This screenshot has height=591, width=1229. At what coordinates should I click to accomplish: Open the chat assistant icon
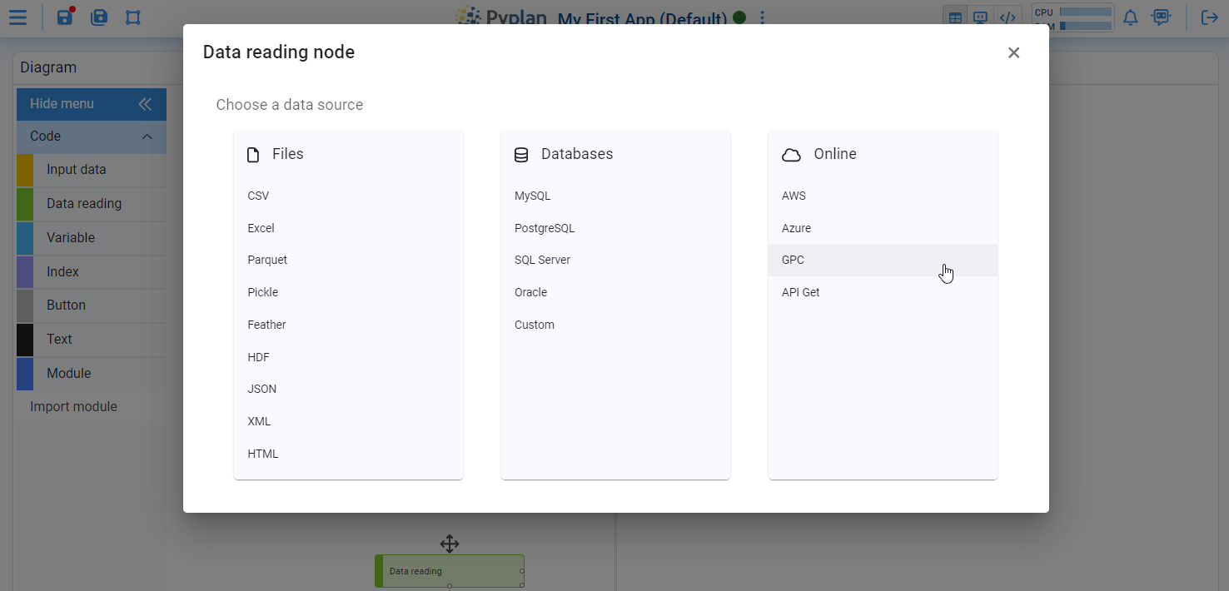click(1161, 17)
